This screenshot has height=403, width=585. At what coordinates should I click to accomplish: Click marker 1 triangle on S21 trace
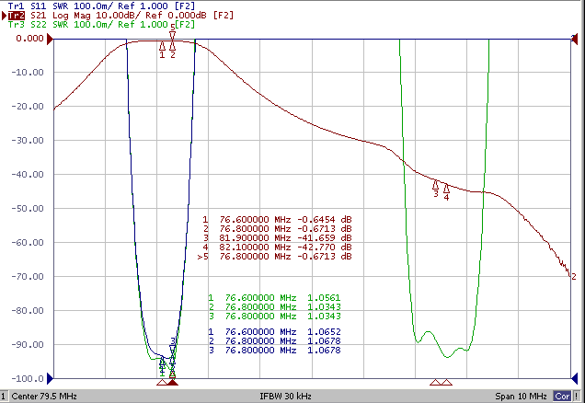click(163, 46)
